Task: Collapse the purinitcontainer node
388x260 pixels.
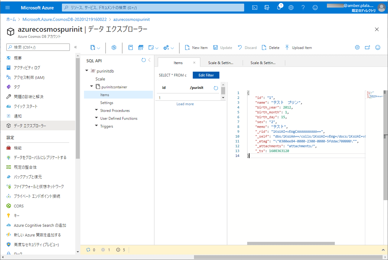Action: pos(92,86)
